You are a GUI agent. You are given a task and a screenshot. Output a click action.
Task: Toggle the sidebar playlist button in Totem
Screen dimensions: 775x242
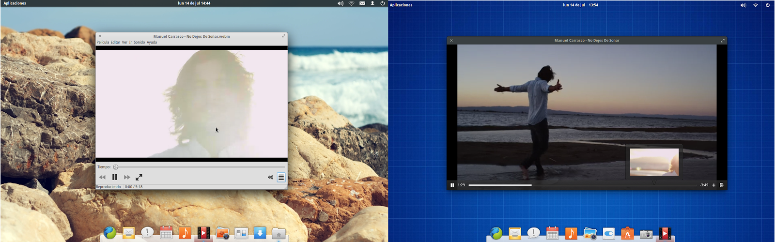coord(281,177)
